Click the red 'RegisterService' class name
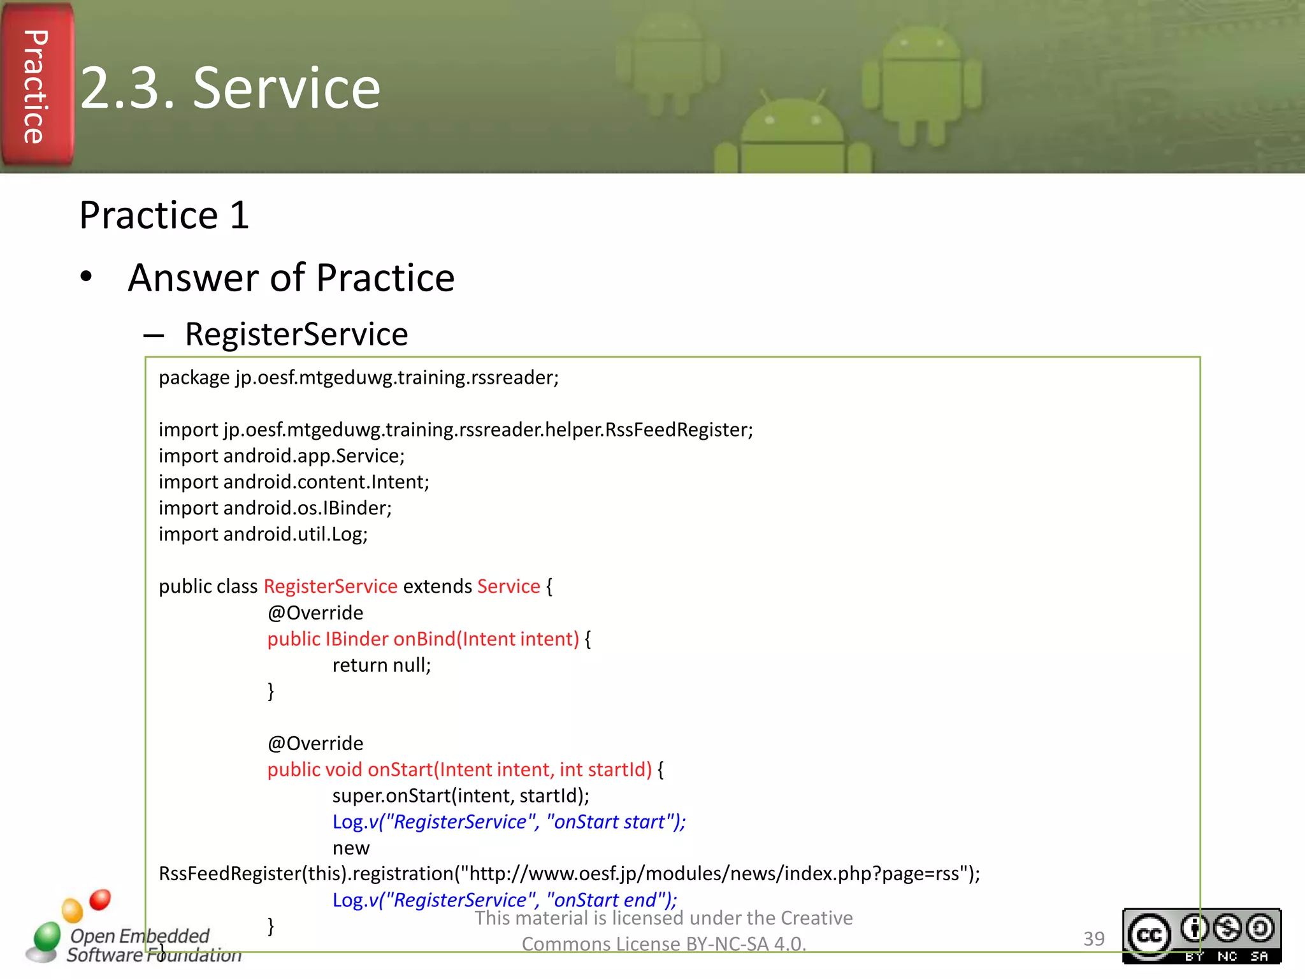Screen dimensions: 1305x979 tap(331, 586)
